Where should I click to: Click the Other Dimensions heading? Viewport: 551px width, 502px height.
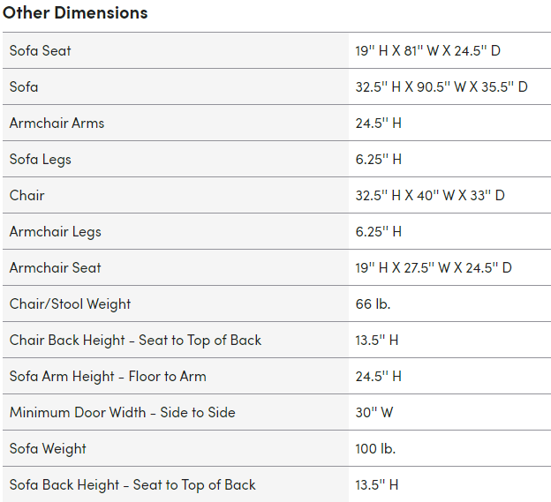pyautogui.click(x=75, y=13)
